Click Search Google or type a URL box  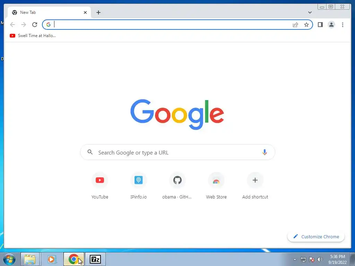(177, 152)
